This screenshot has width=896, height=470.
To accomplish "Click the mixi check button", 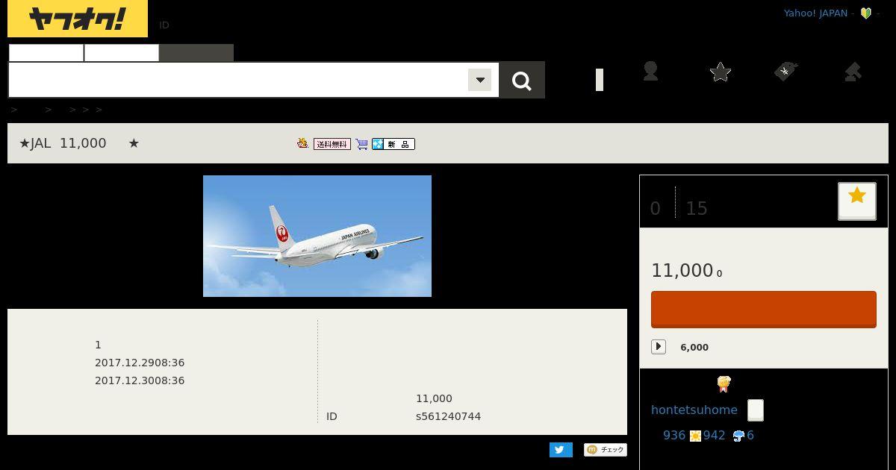I will (606, 450).
